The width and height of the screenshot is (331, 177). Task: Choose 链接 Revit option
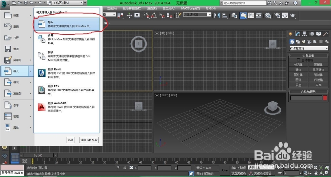point(67,73)
